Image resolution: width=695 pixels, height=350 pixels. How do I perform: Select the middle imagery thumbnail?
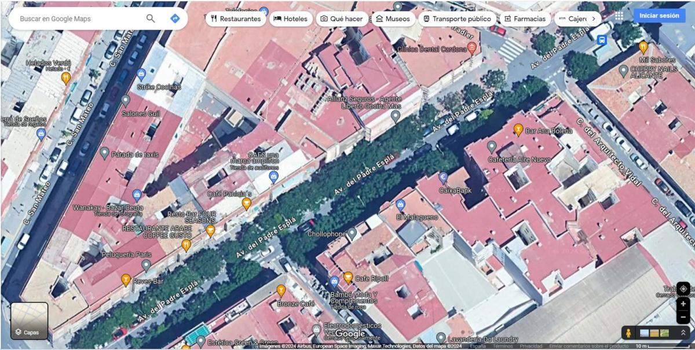(x=654, y=333)
